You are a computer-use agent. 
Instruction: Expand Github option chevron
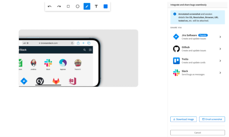pyautogui.click(x=220, y=49)
